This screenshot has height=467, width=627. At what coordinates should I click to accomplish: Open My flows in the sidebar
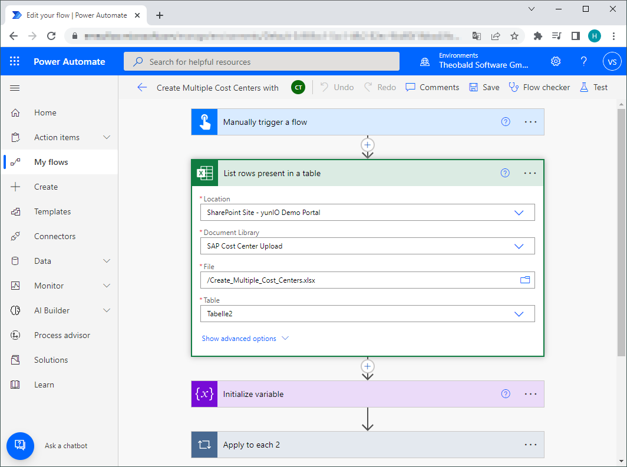pyautogui.click(x=59, y=162)
